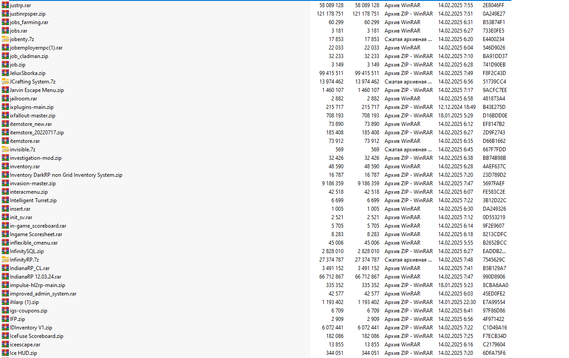
Task: Click the folder-style icon of jobenty.7z
Action: [5, 39]
